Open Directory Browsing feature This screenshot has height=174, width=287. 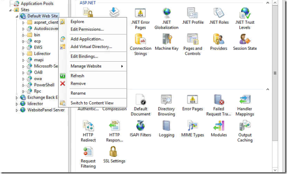tap(166, 105)
